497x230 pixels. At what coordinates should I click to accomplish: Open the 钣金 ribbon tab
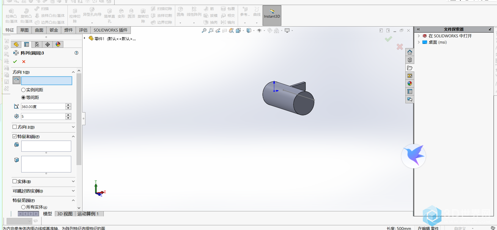(54, 30)
